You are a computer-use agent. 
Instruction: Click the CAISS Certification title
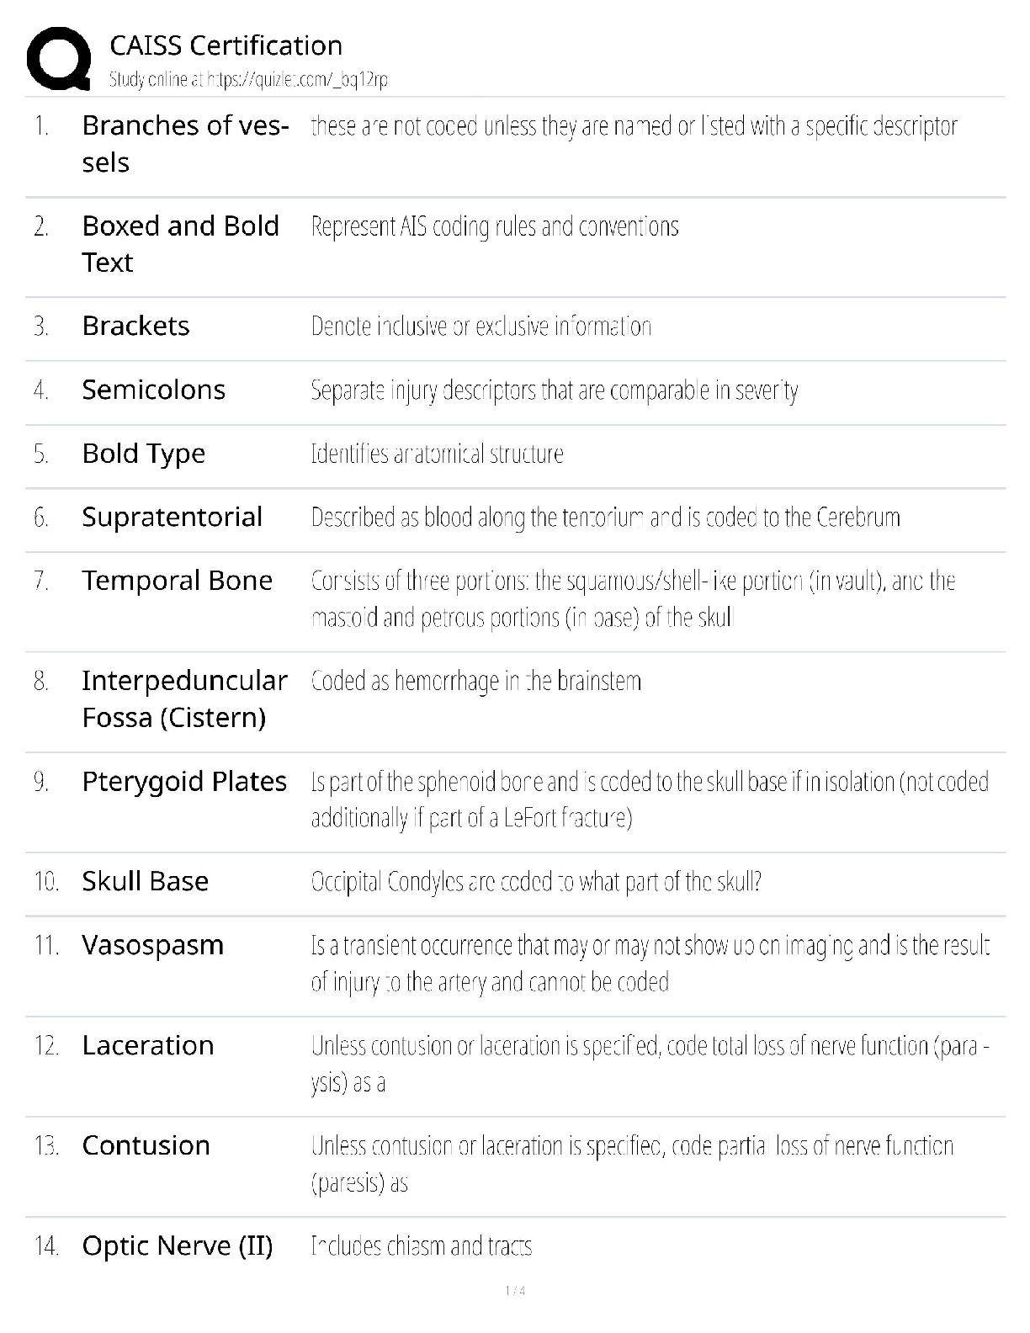point(226,45)
